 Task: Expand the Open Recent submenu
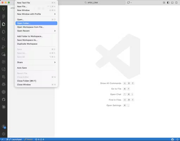(36, 31)
